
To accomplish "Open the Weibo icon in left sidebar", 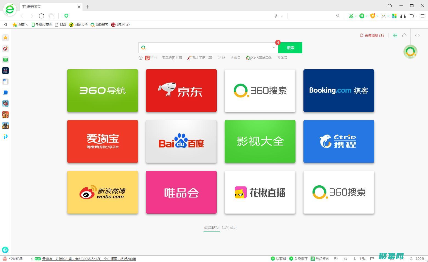I will click(5, 49).
